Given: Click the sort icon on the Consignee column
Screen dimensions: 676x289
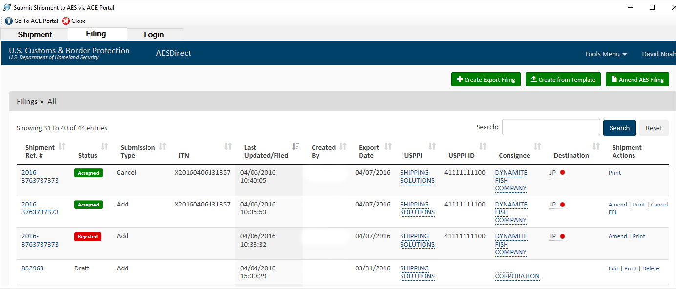Looking at the screenshot, I should 537,145.
